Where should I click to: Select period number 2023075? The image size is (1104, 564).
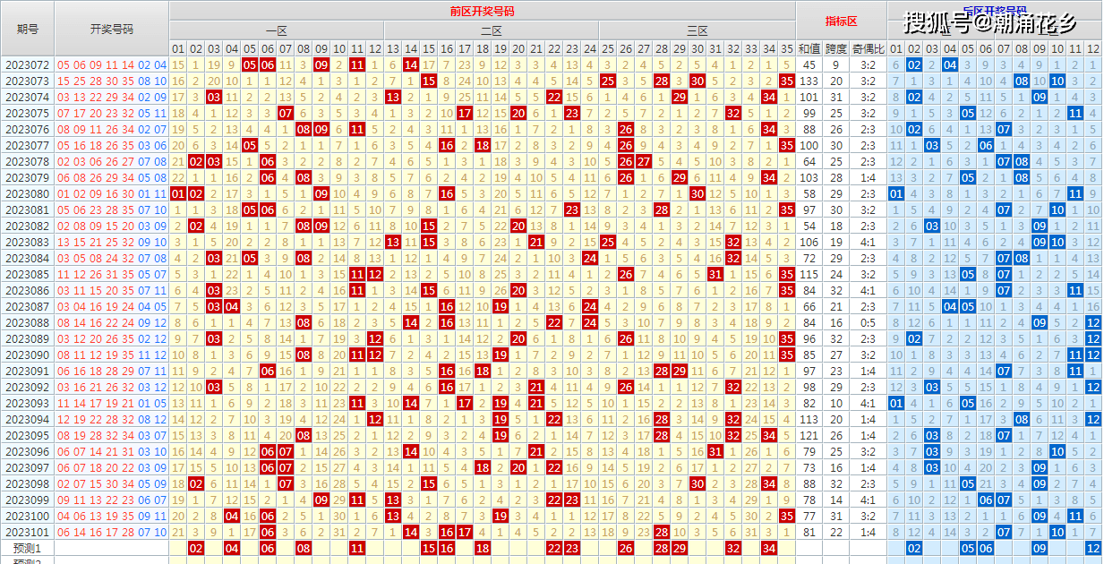click(x=28, y=113)
